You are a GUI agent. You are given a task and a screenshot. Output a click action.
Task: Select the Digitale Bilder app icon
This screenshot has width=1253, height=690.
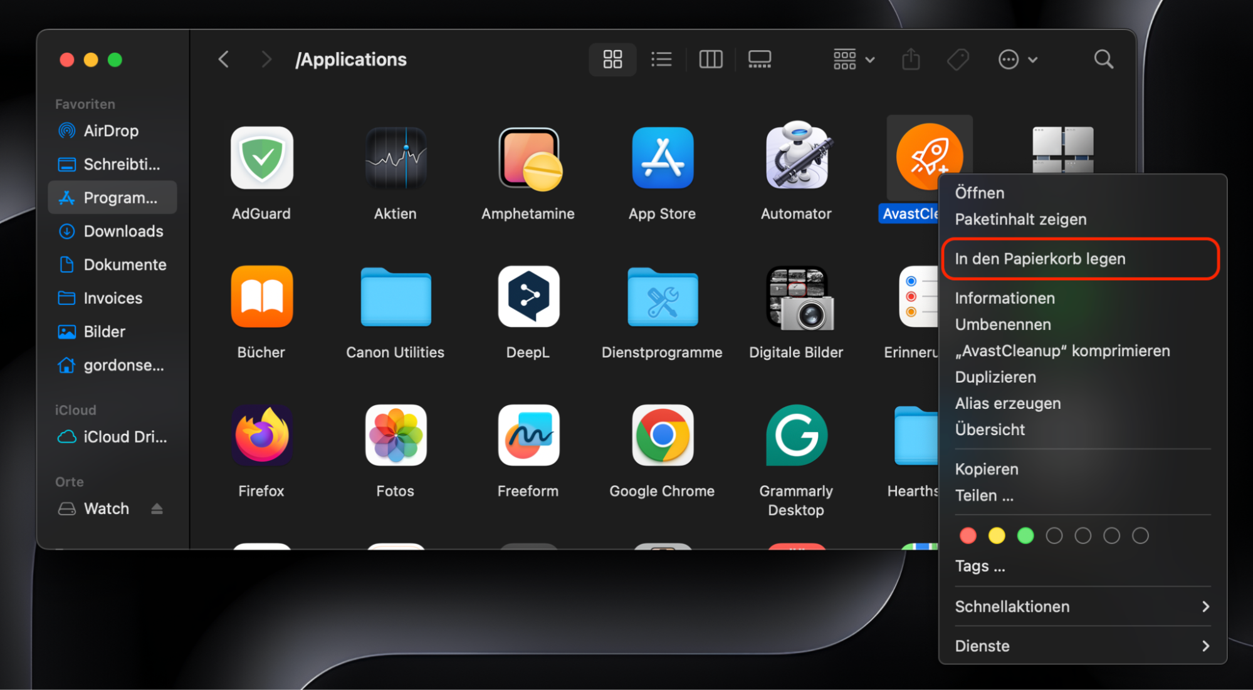[800, 298]
